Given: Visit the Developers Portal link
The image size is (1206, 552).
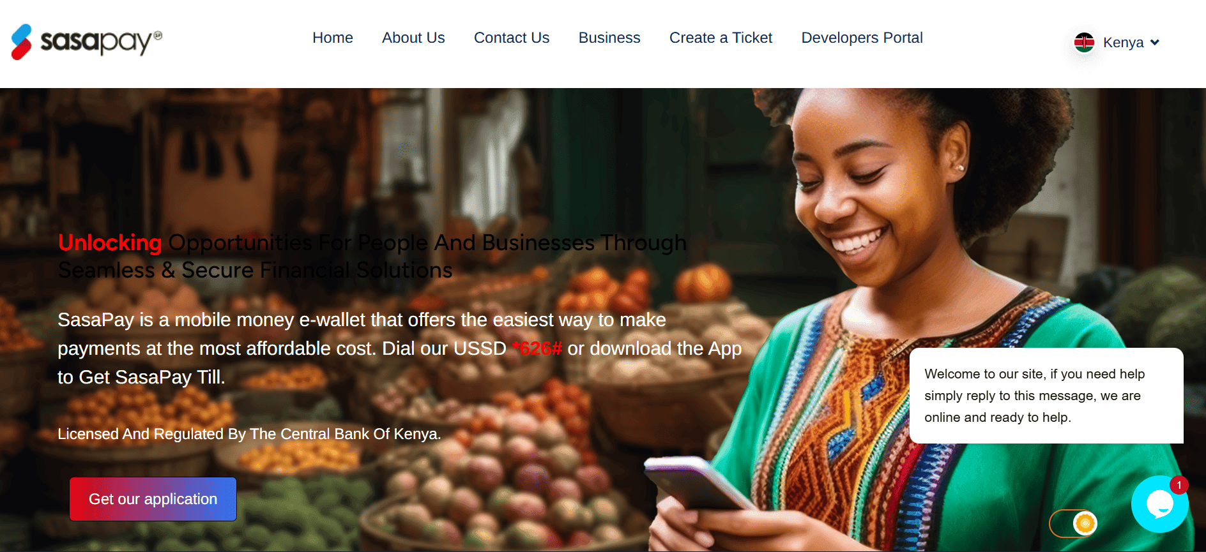Looking at the screenshot, I should click(862, 38).
